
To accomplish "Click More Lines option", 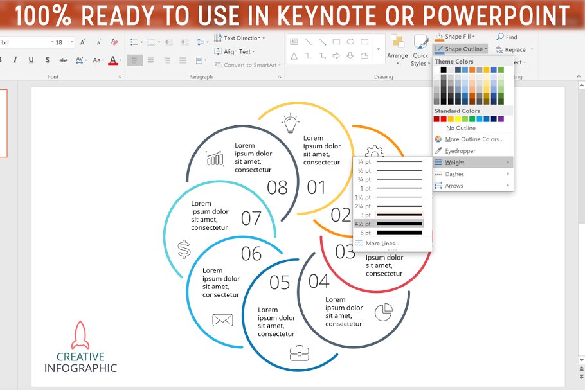I will (x=382, y=244).
